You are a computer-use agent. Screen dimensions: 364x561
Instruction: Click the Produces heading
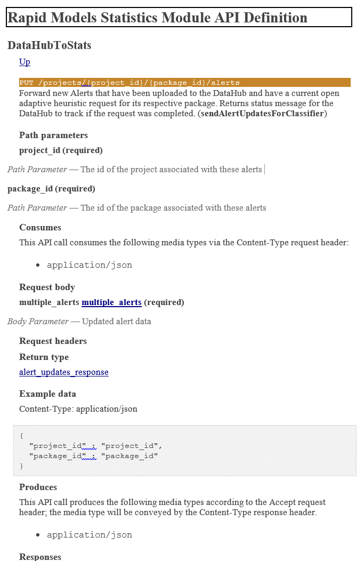pyautogui.click(x=38, y=487)
